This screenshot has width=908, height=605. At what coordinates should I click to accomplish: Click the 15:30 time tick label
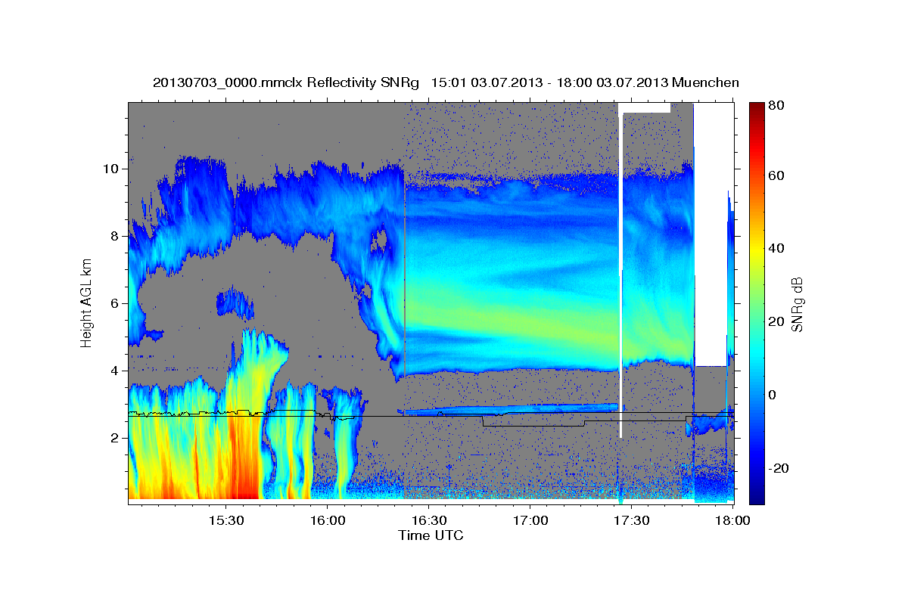(x=225, y=521)
